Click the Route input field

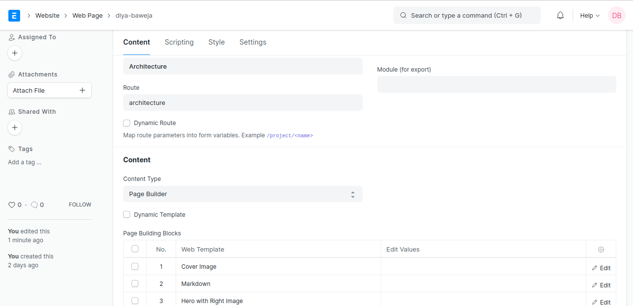[x=242, y=103]
